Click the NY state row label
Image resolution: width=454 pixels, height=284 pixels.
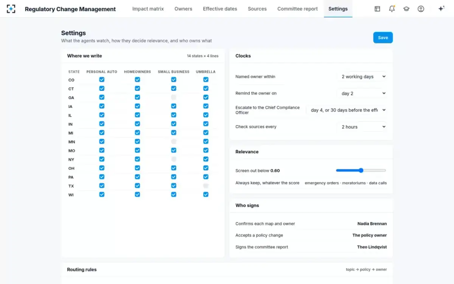click(71, 159)
